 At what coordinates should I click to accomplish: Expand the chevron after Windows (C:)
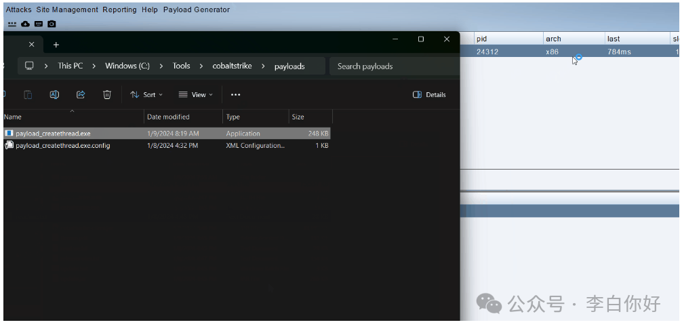point(161,66)
